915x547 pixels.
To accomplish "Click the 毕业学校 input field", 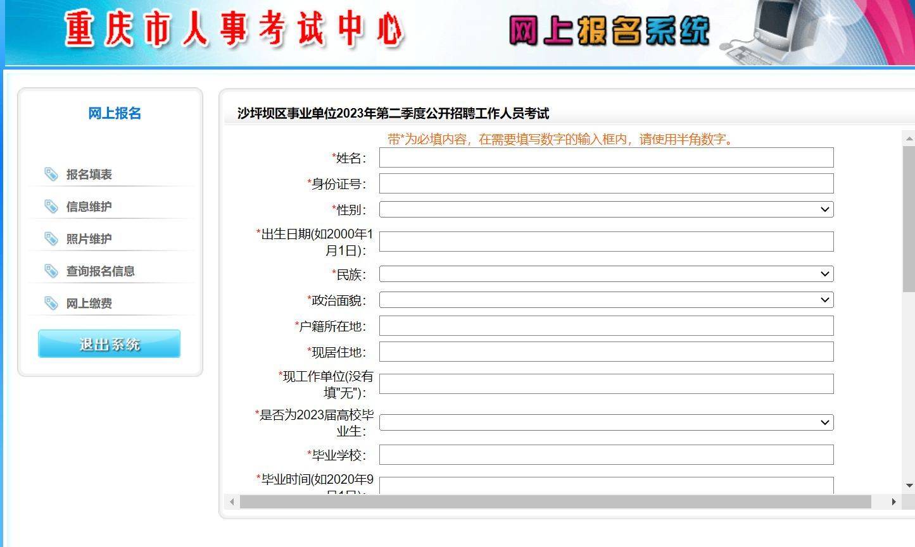I will 606,455.
